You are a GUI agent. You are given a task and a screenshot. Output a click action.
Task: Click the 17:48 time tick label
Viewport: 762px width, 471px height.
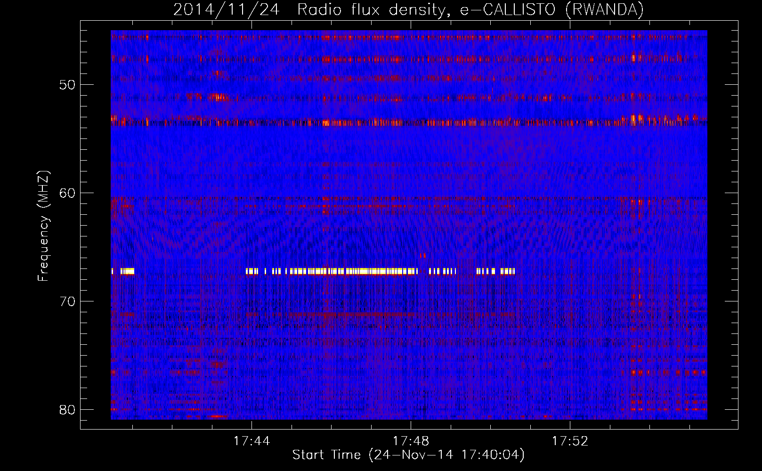coord(411,441)
